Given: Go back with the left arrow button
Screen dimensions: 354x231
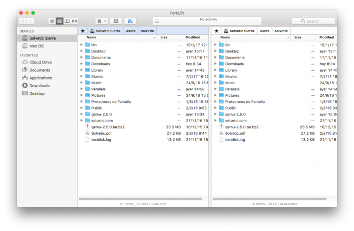Looking at the screenshot, I should pos(23,21).
